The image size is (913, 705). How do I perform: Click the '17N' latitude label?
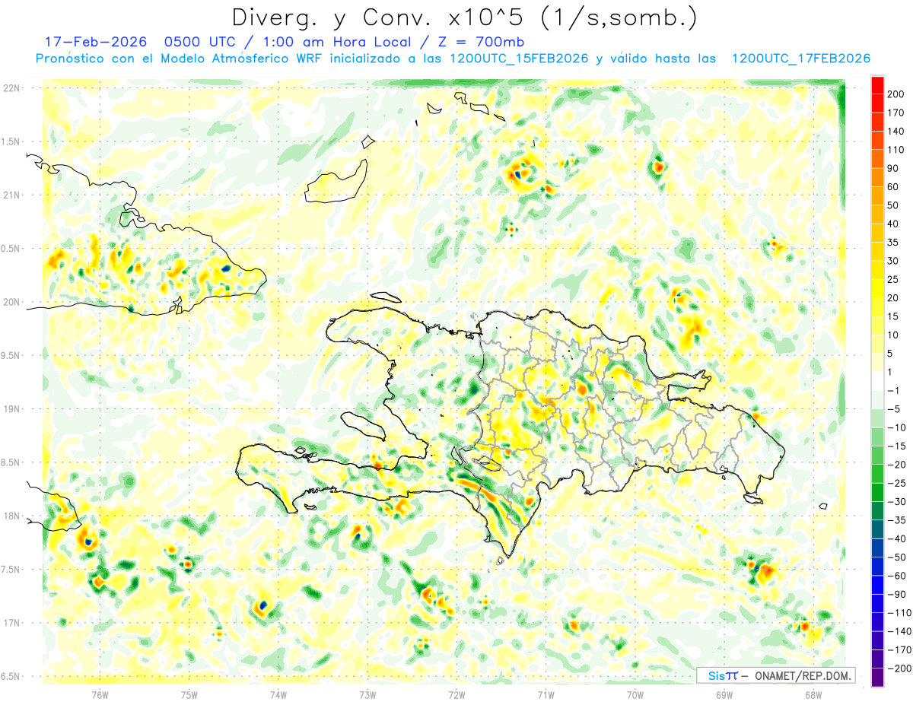click(11, 623)
